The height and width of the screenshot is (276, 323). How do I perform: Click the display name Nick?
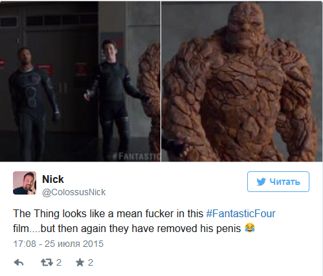pyautogui.click(x=53, y=179)
